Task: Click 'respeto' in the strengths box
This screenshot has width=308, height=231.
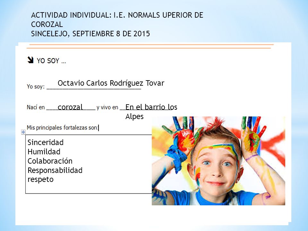Action: (40, 180)
